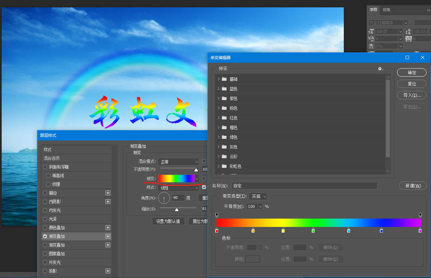The width and height of the screenshot is (431, 278).
Task: Open the 混合模式 dropdown showing 正常
Action: click(178, 162)
